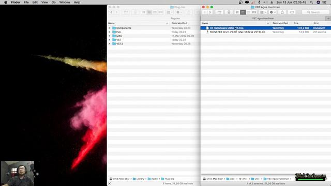Screen dimensions: 331x186
Task: Open the Window menu
Action: click(x=65, y=2)
